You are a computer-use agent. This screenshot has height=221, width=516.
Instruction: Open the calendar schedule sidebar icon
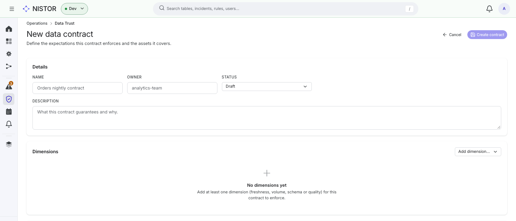click(x=9, y=112)
